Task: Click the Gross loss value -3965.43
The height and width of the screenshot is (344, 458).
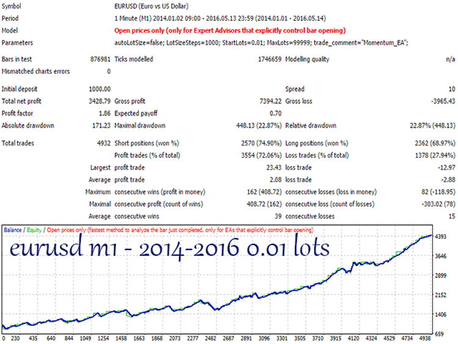Action: tap(443, 101)
